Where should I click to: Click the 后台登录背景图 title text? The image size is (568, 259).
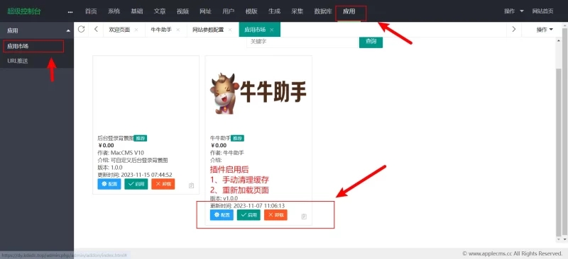[x=116, y=139]
